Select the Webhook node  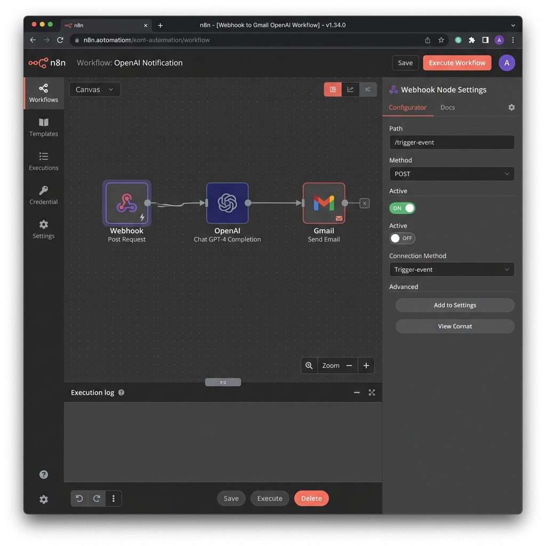(x=127, y=203)
